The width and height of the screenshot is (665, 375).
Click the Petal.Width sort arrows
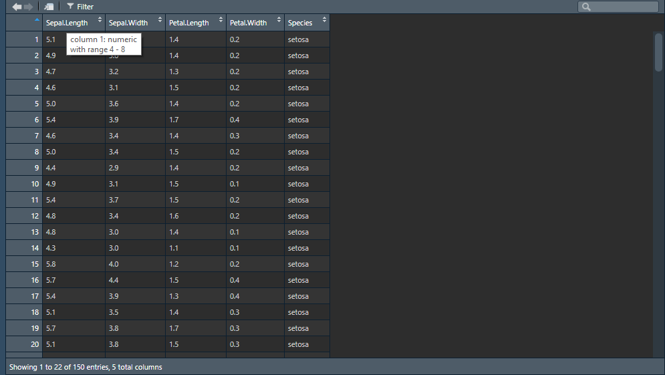coord(279,20)
